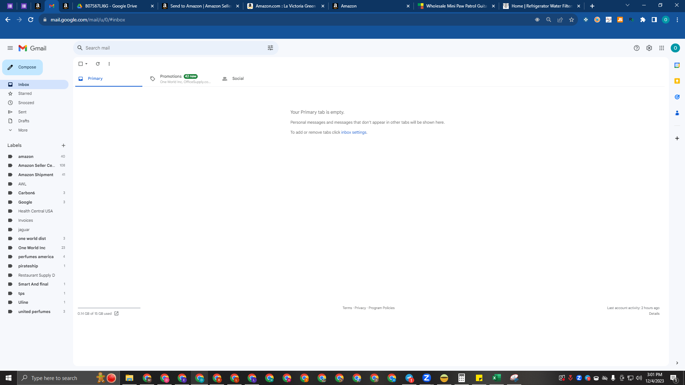Switch to the Google Drive B07S67LJ6G tab
Viewport: 685px width, 385px height.
(115, 6)
